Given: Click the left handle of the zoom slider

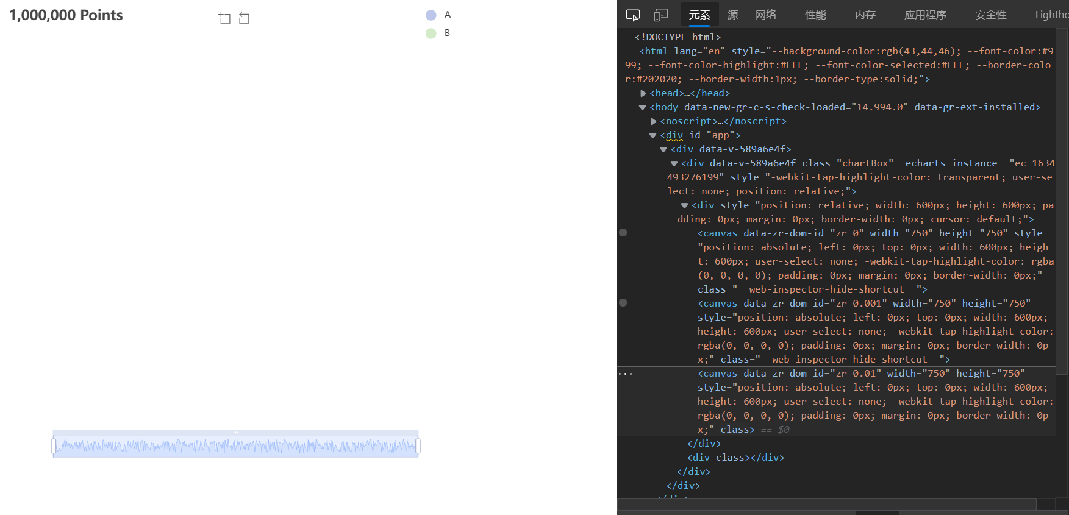Looking at the screenshot, I should [x=54, y=446].
